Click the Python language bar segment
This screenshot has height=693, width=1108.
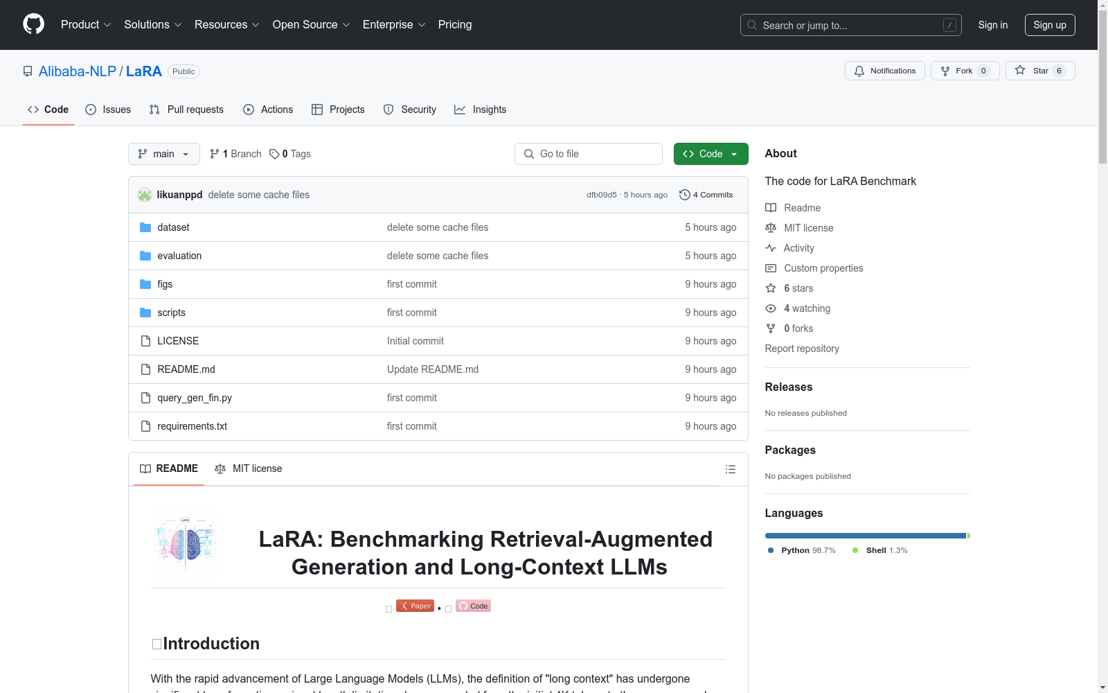tap(866, 536)
